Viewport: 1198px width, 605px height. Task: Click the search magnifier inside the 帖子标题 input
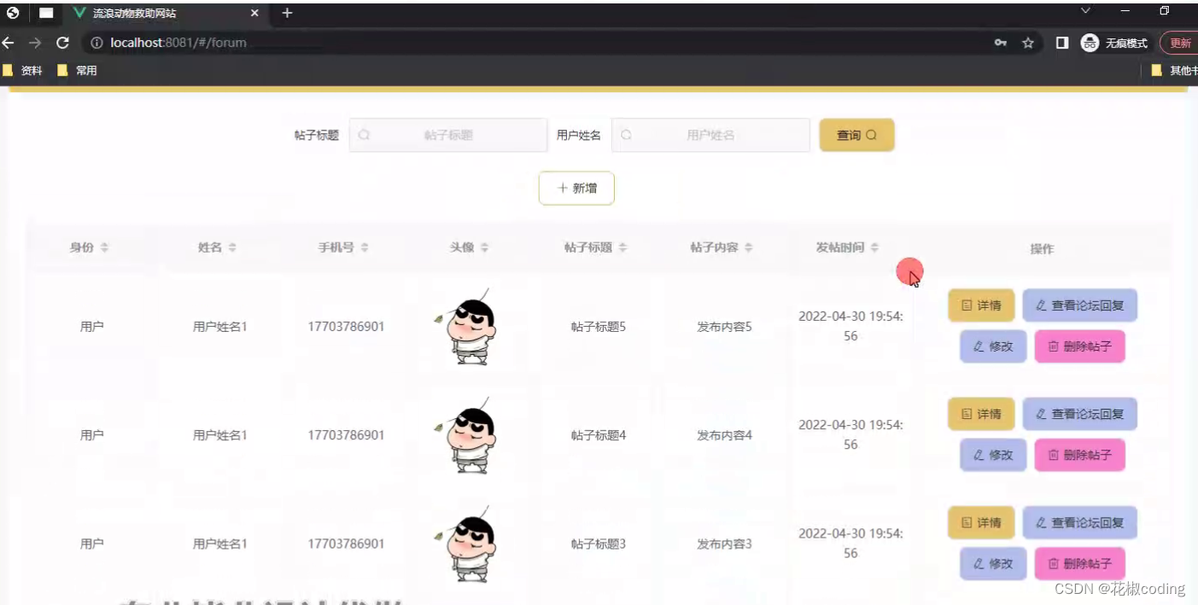click(364, 135)
